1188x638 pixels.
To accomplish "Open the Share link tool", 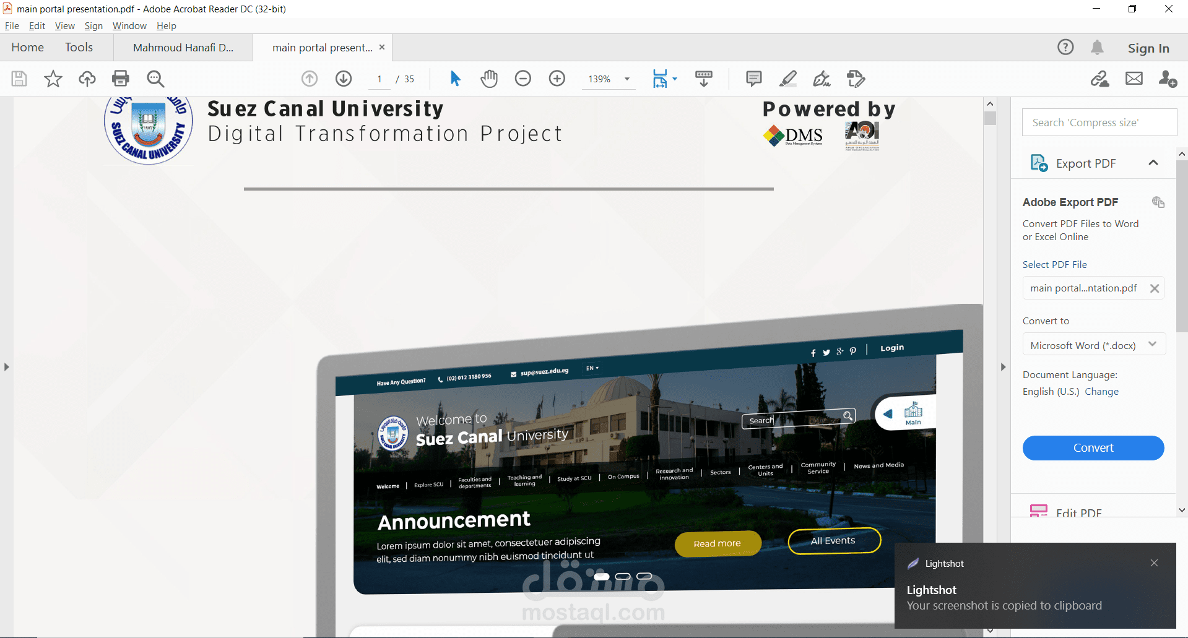I will click(x=1100, y=79).
